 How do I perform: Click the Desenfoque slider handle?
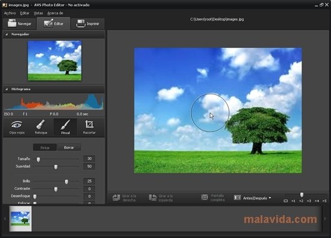click(35, 197)
